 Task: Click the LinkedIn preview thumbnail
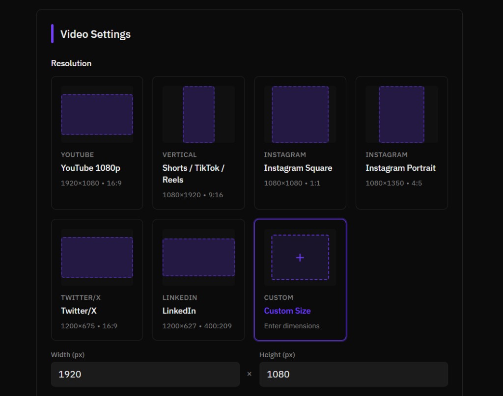pos(198,257)
